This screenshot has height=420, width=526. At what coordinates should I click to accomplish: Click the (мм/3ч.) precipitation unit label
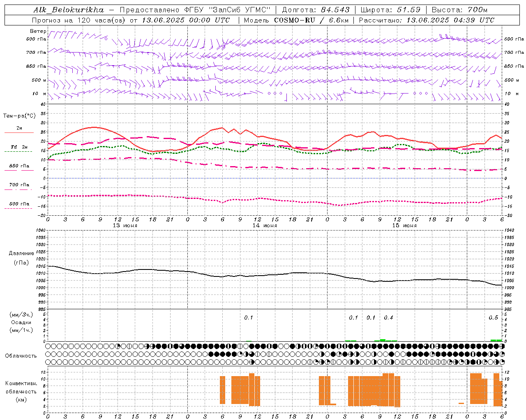click(x=21, y=315)
